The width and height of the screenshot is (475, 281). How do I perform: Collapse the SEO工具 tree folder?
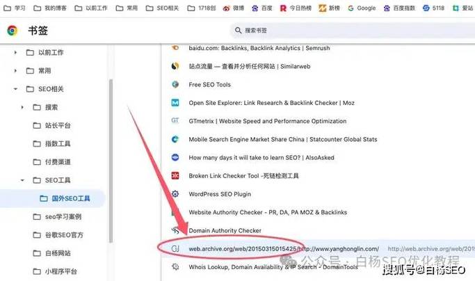click(x=22, y=180)
